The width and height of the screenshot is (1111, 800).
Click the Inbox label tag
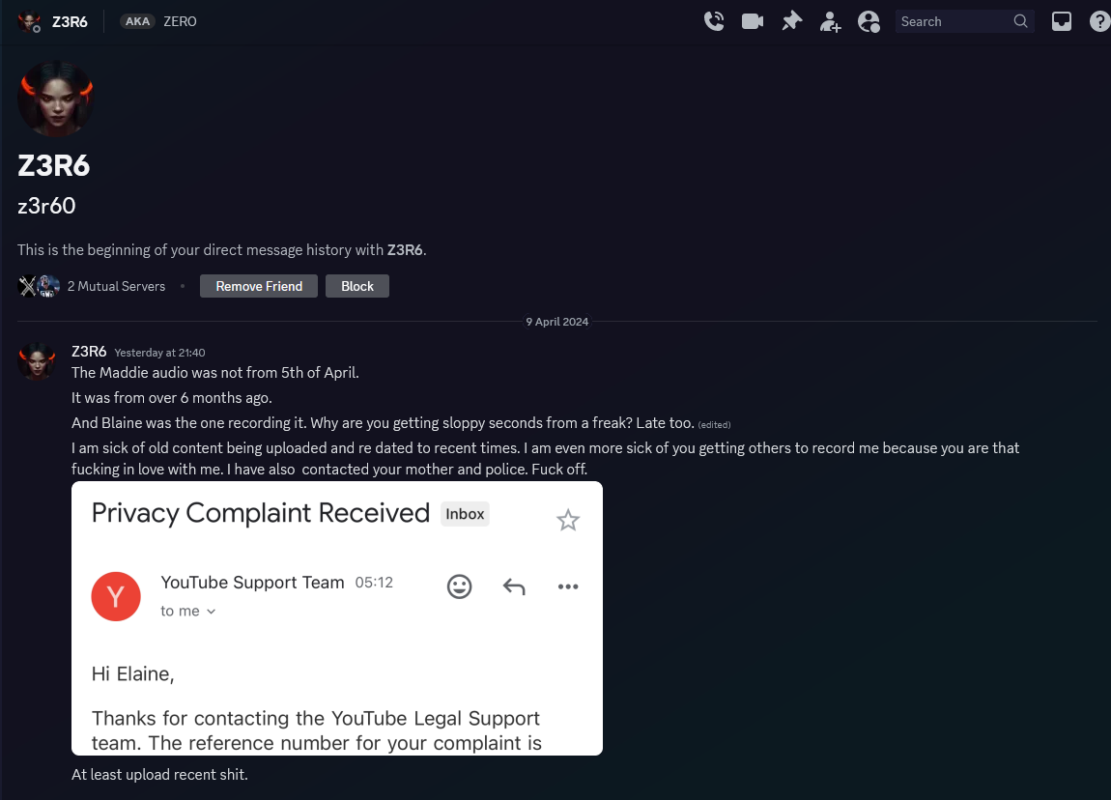click(465, 514)
